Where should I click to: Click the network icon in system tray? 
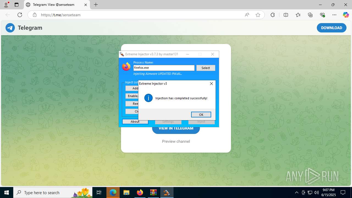click(x=310, y=193)
